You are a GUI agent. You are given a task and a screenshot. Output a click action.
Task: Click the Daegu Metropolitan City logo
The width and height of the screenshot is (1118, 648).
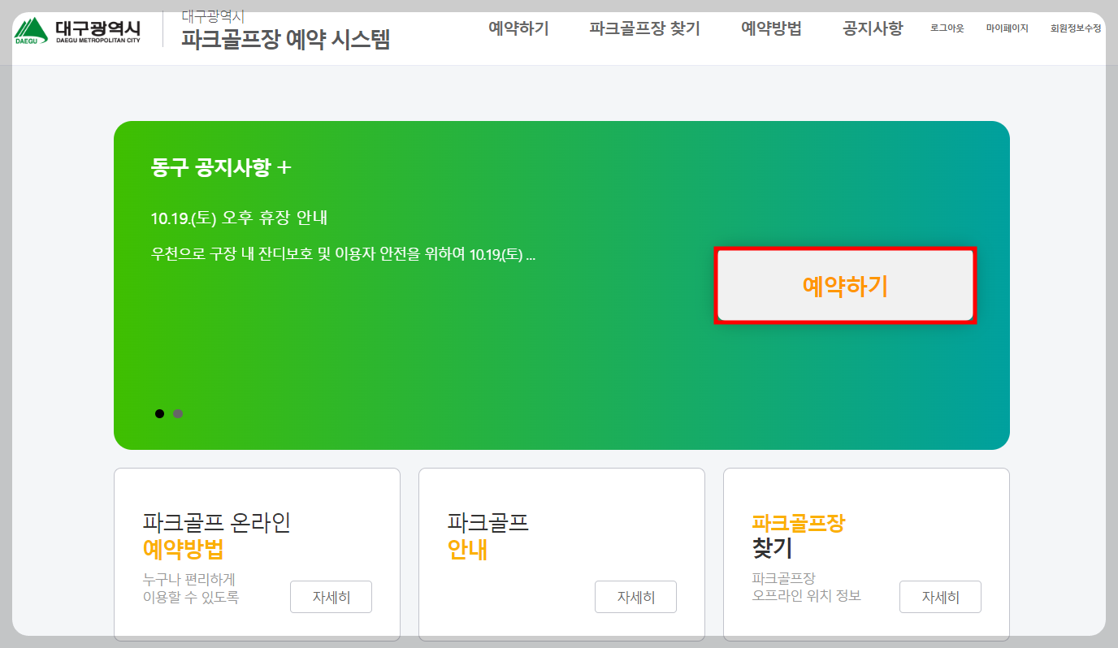77,31
